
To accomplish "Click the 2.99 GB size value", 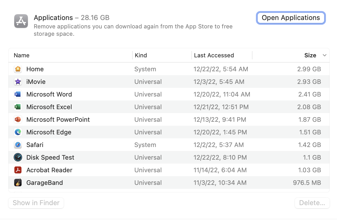I will pyautogui.click(x=309, y=69).
